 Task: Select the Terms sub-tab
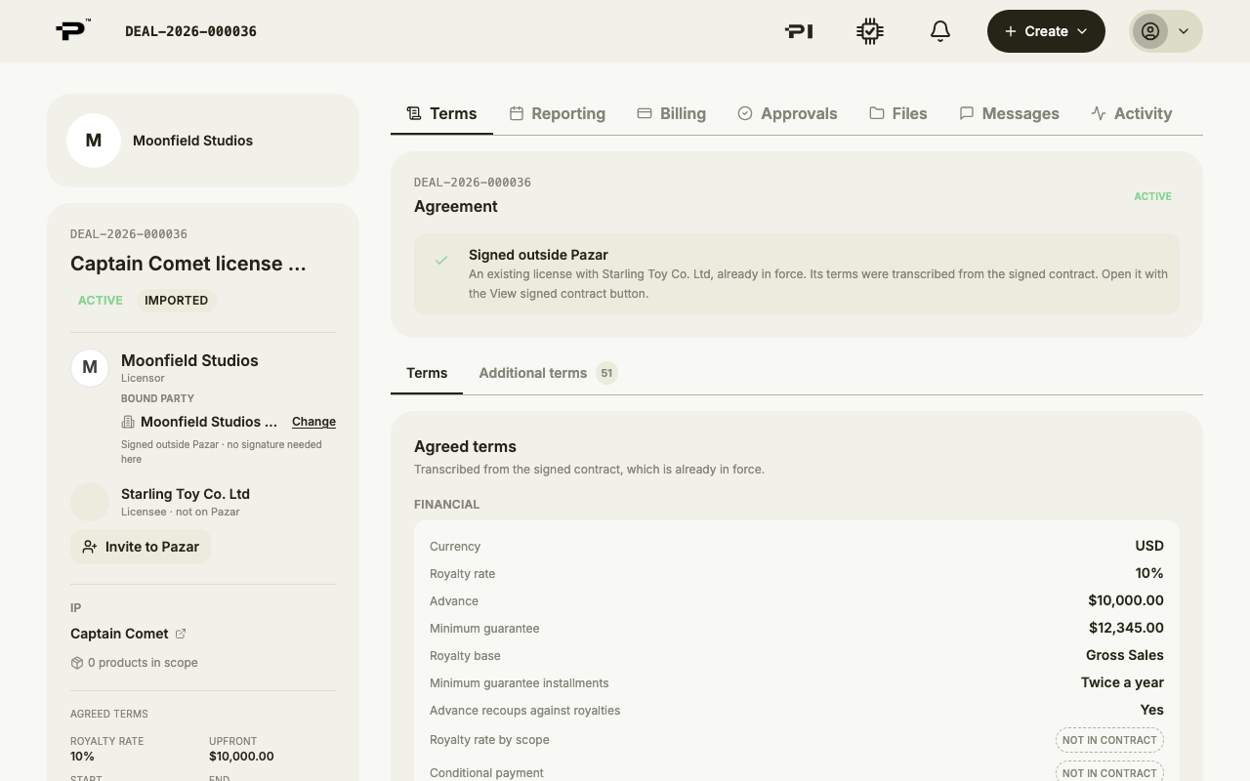tap(427, 373)
